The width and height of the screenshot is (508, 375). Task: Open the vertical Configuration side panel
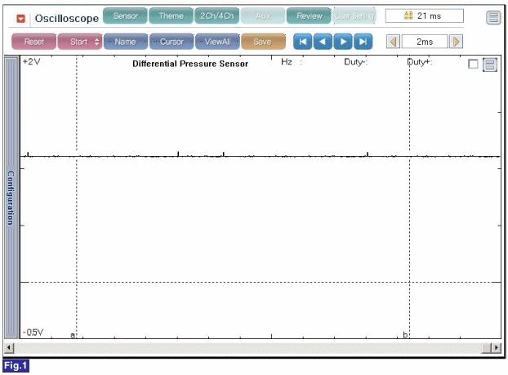click(11, 198)
